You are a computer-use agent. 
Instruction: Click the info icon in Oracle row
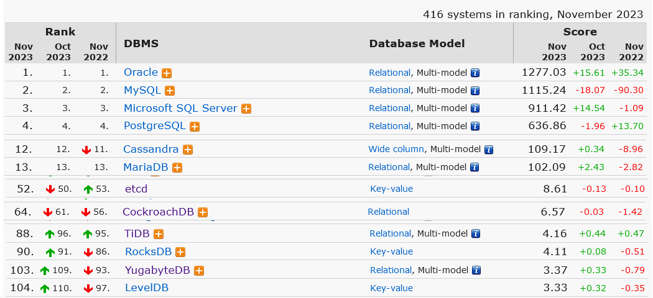[x=475, y=73]
